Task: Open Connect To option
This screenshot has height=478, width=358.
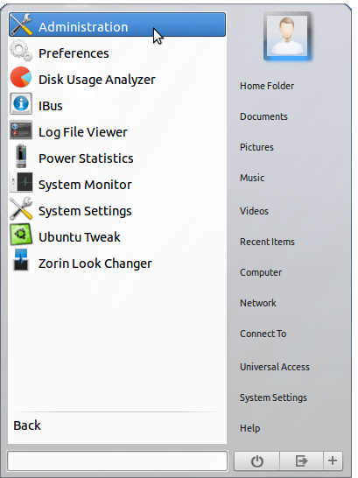Action: click(x=263, y=334)
